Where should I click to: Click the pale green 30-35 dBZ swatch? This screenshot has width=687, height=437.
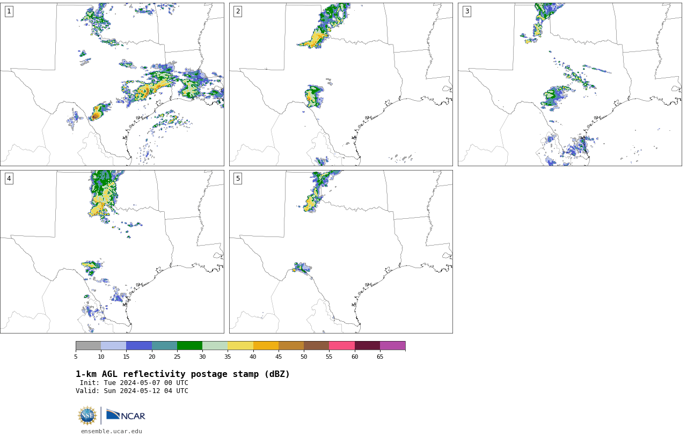[215, 345]
